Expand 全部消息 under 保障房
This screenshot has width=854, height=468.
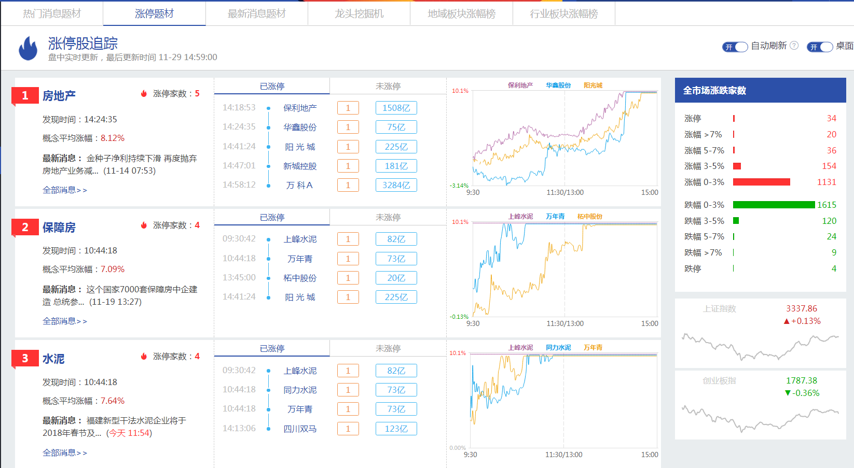pos(64,321)
